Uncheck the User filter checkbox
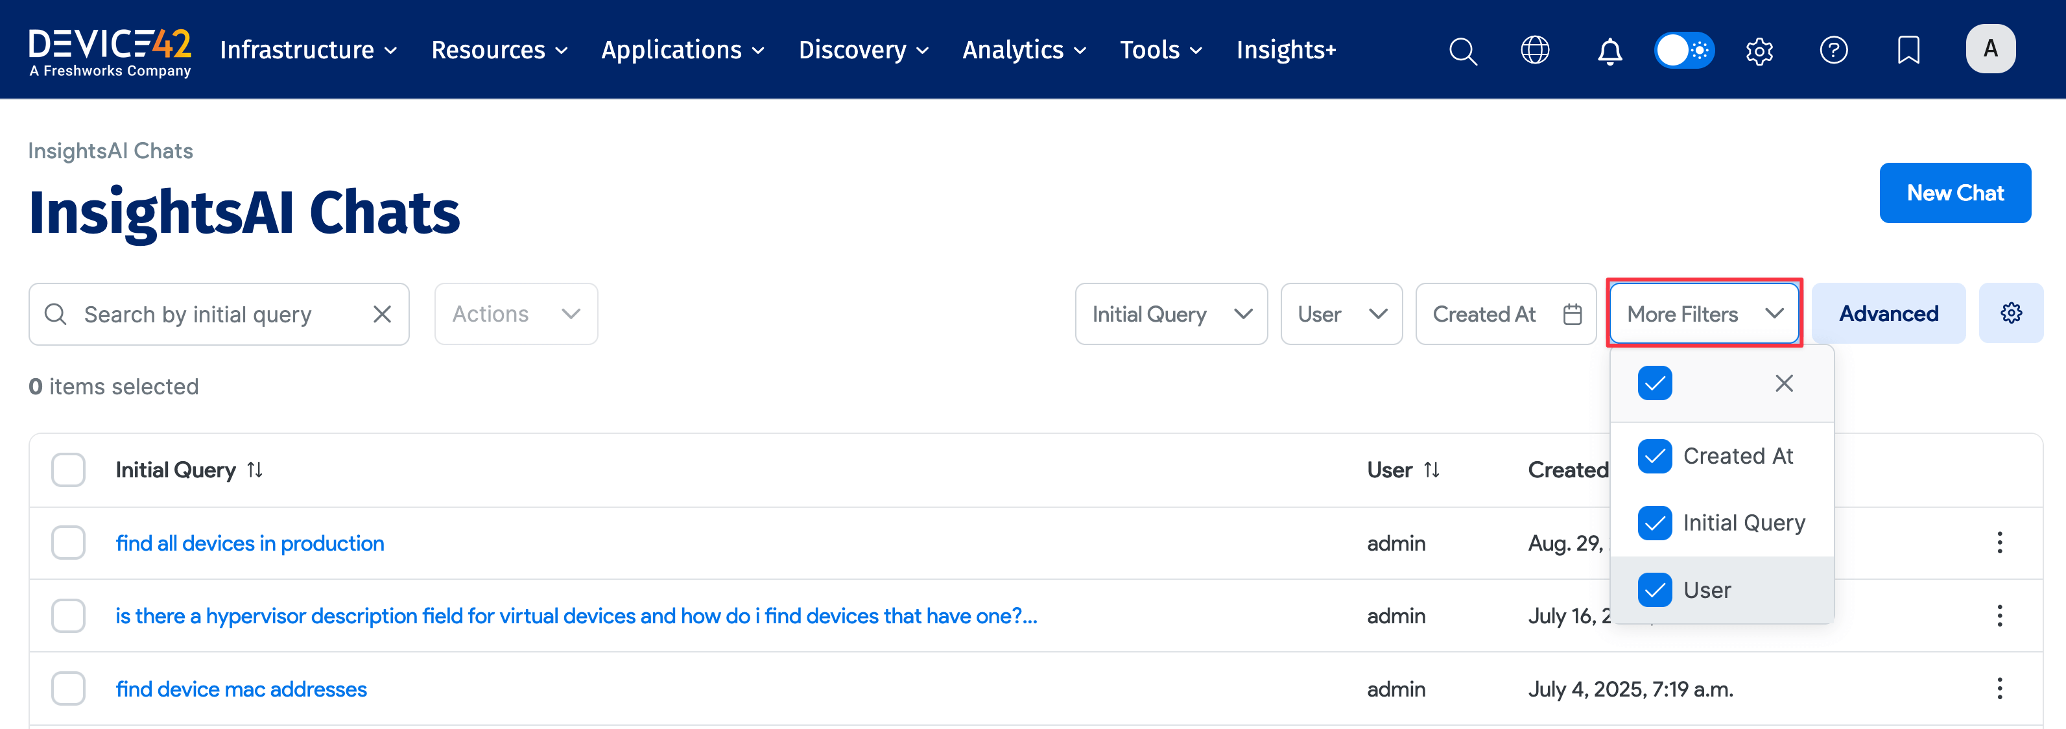Image resolution: width=2066 pixels, height=729 pixels. (x=1656, y=590)
